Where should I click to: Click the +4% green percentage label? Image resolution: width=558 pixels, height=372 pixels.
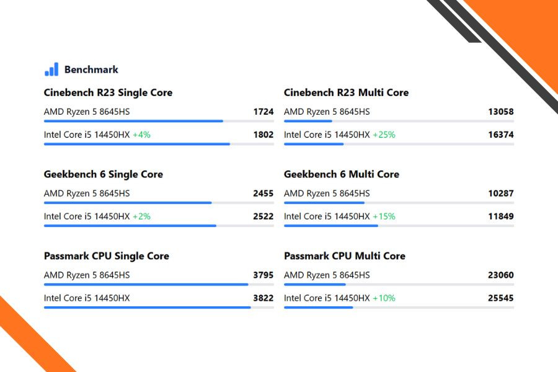tap(141, 135)
